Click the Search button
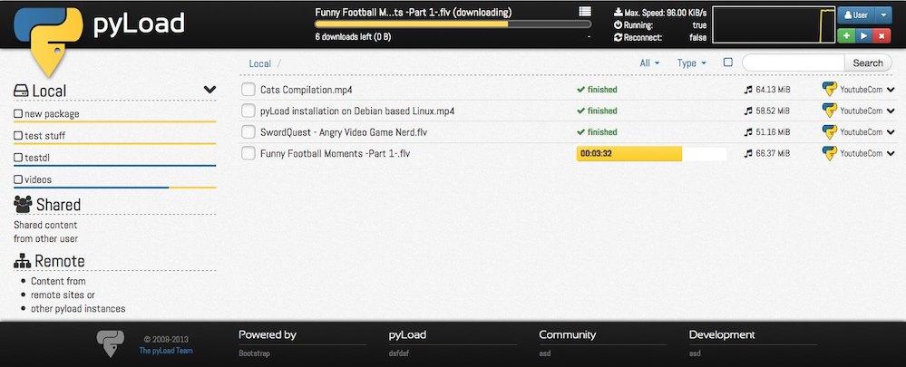Viewport: 906px width, 367px height. (867, 63)
